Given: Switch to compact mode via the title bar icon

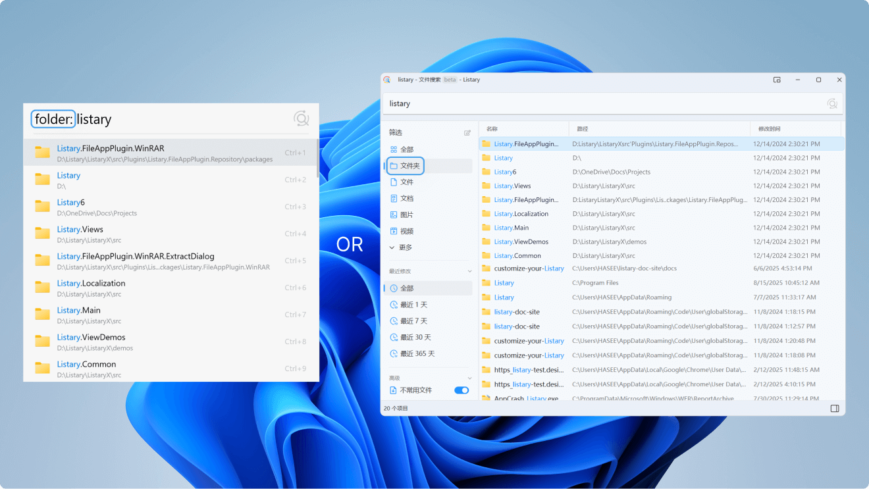Looking at the screenshot, I should pos(777,80).
